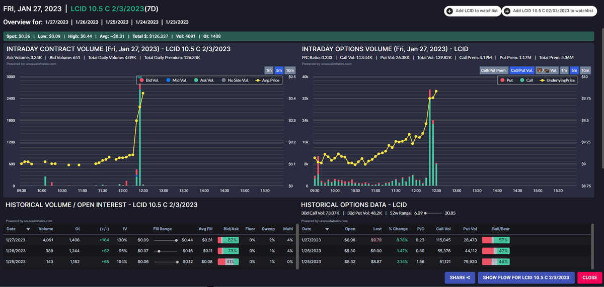This screenshot has width=604, height=287.
Task: Set options volume chart to 10m interval
Action: [x=585, y=70]
